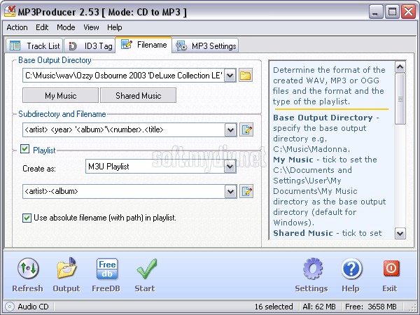The width and height of the screenshot is (420, 315).
Task: Maximize the MP3Producer window
Action: 392,12
